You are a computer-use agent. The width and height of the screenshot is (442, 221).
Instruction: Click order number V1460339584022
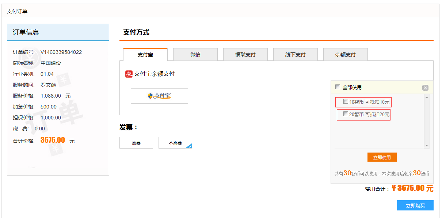(x=61, y=52)
